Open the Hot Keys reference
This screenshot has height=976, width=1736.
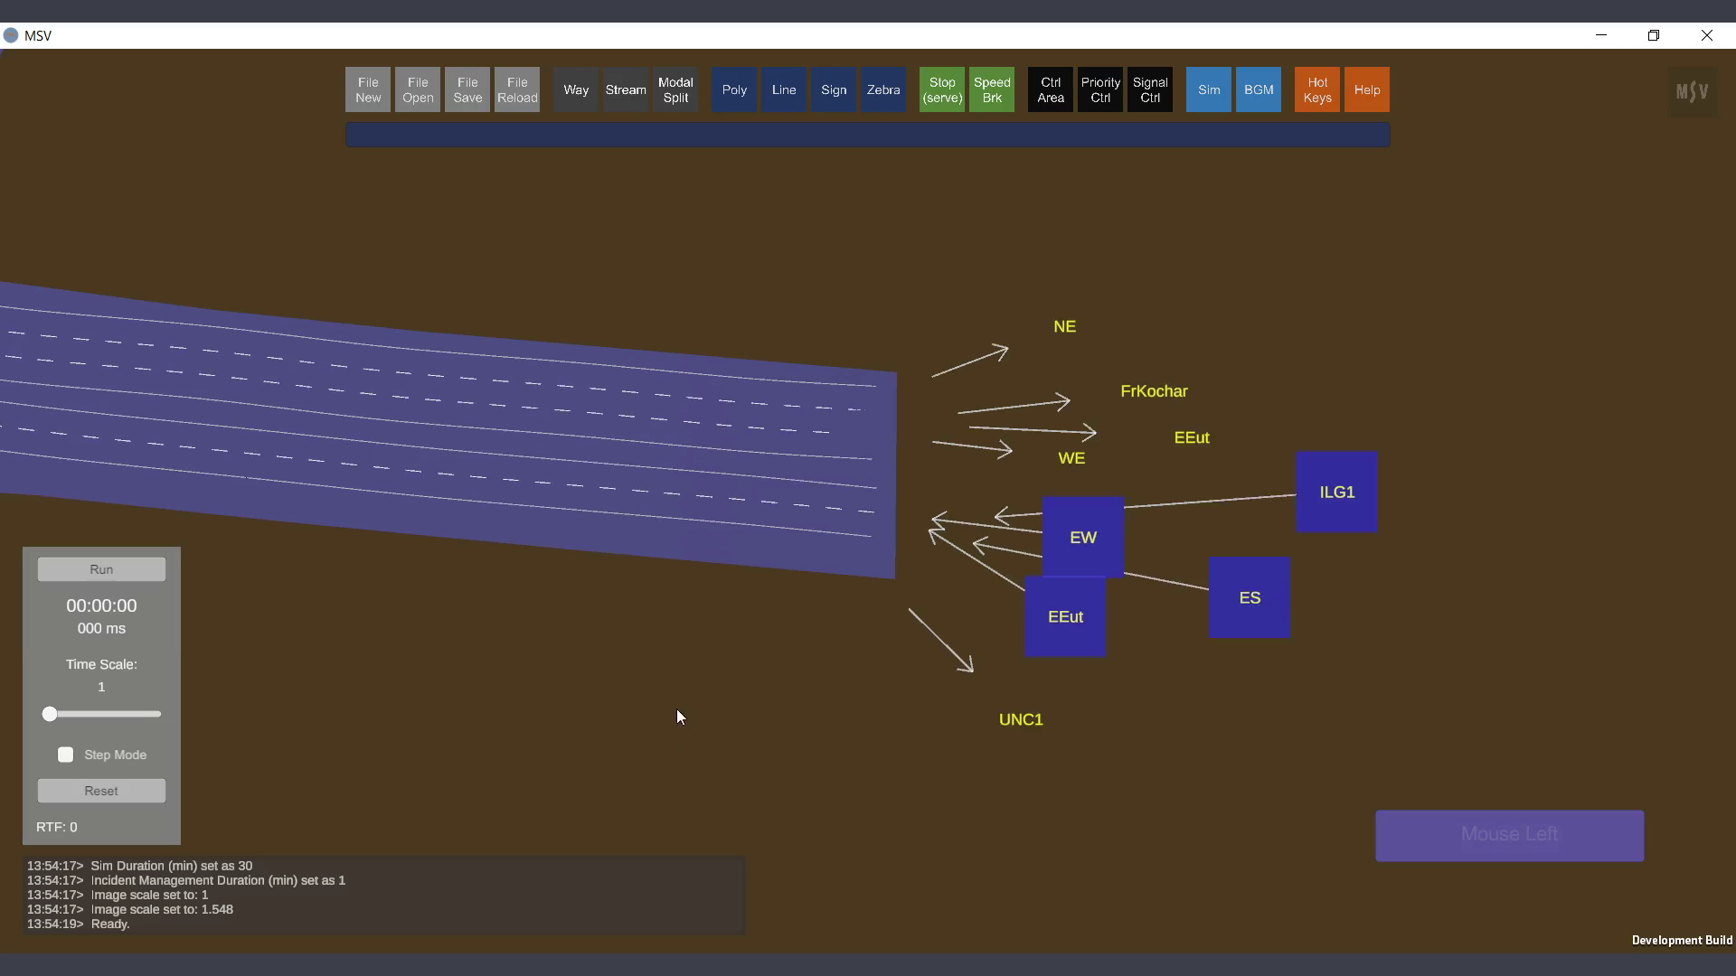click(1317, 89)
